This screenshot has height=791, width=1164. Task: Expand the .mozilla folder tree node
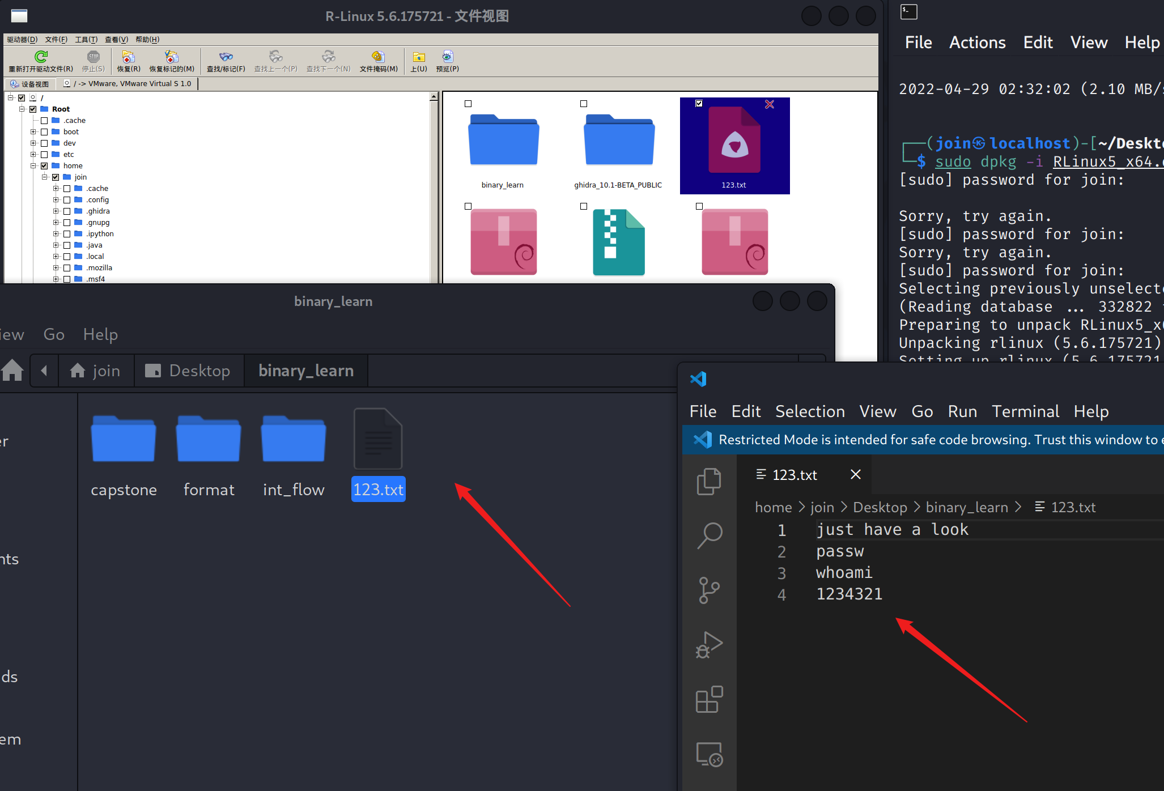tap(56, 268)
